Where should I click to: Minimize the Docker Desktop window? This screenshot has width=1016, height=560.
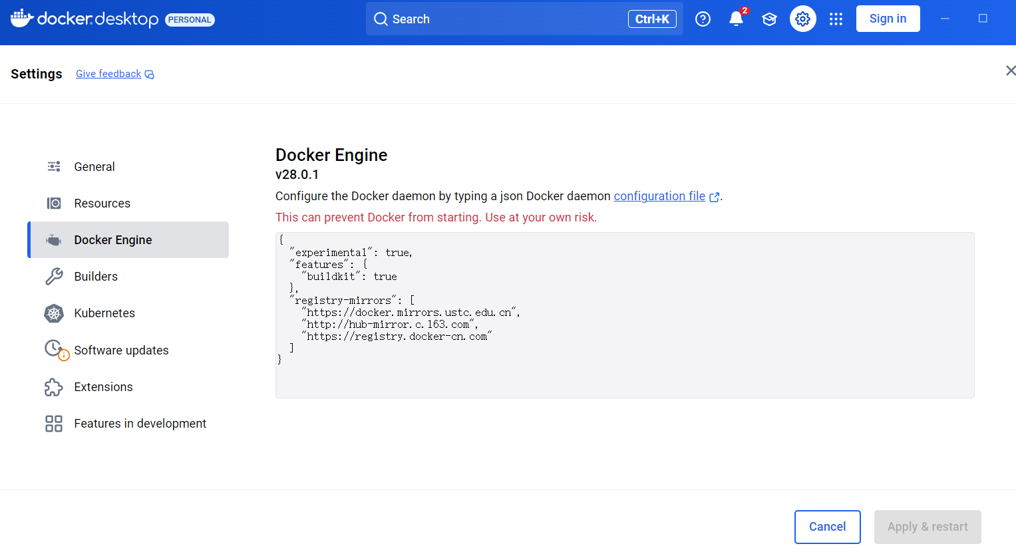tap(945, 19)
